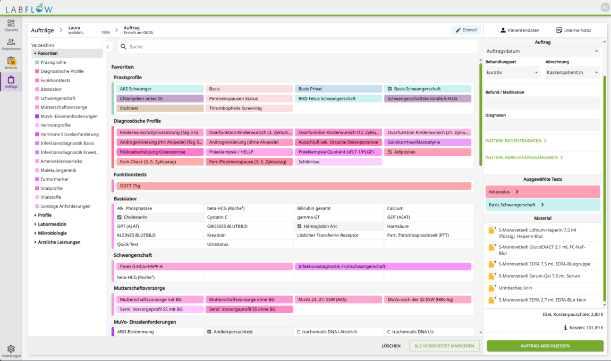Open Befunde clipboard icon with badge

click(x=11, y=62)
